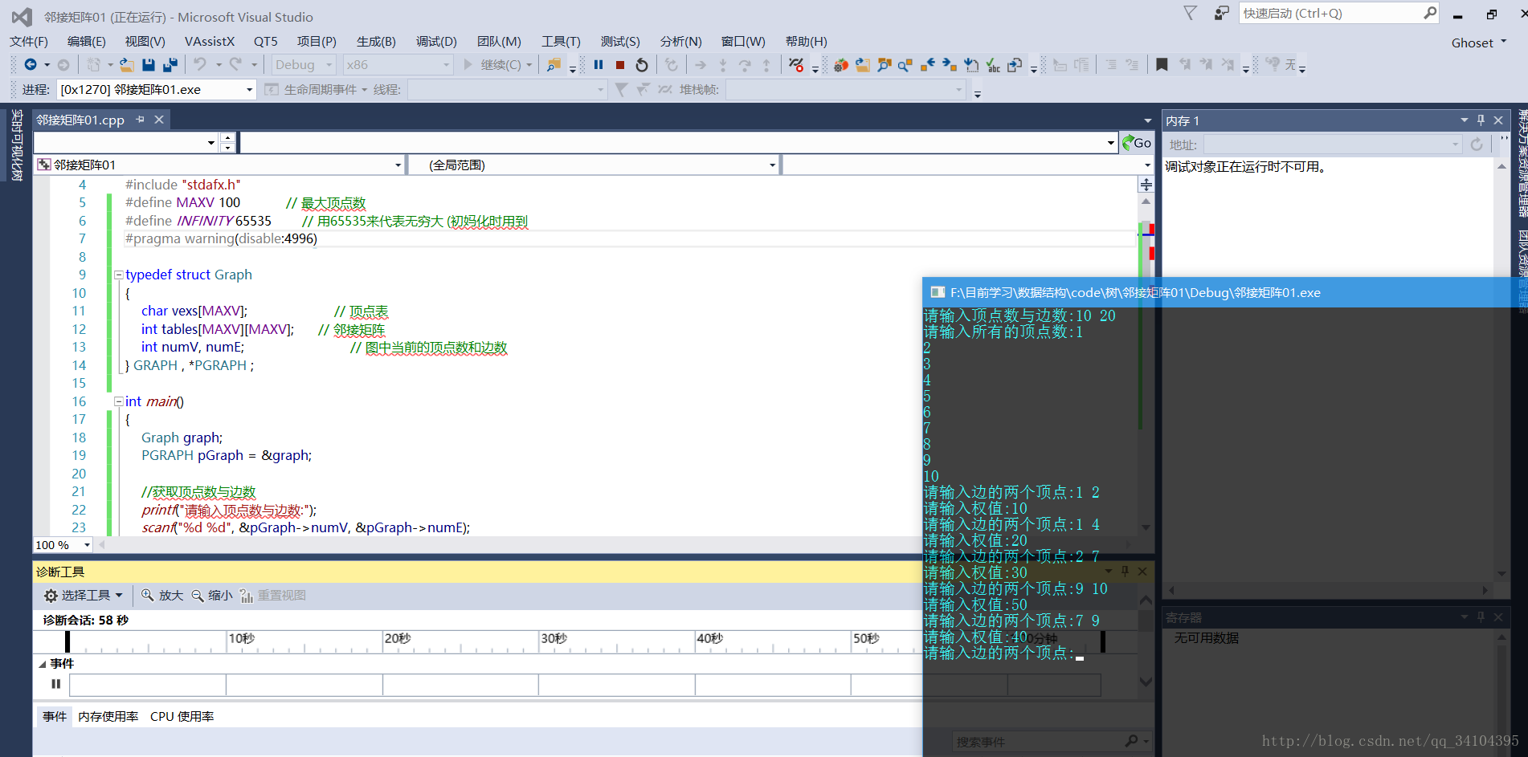Click VA previous scope blue arrow
This screenshot has width=1528, height=757.
point(928,65)
